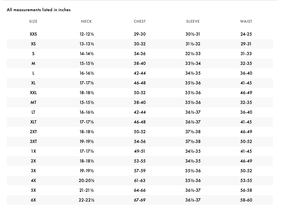This screenshot has height=213, width=283.
Task: Click the SIZE column header
Action: coord(33,22)
